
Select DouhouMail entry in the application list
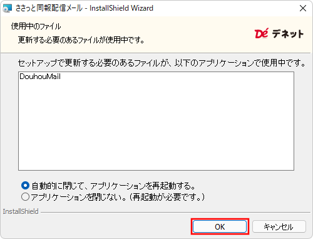[40, 77]
